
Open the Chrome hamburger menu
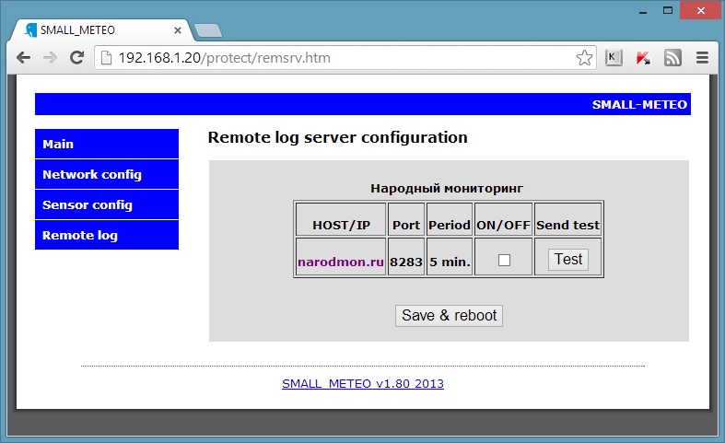(702, 58)
